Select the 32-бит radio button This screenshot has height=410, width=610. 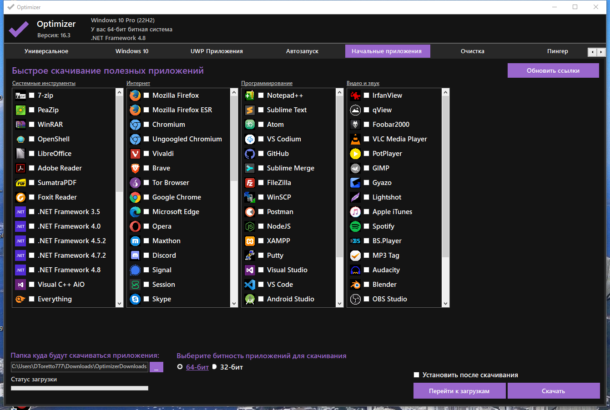[x=214, y=367]
